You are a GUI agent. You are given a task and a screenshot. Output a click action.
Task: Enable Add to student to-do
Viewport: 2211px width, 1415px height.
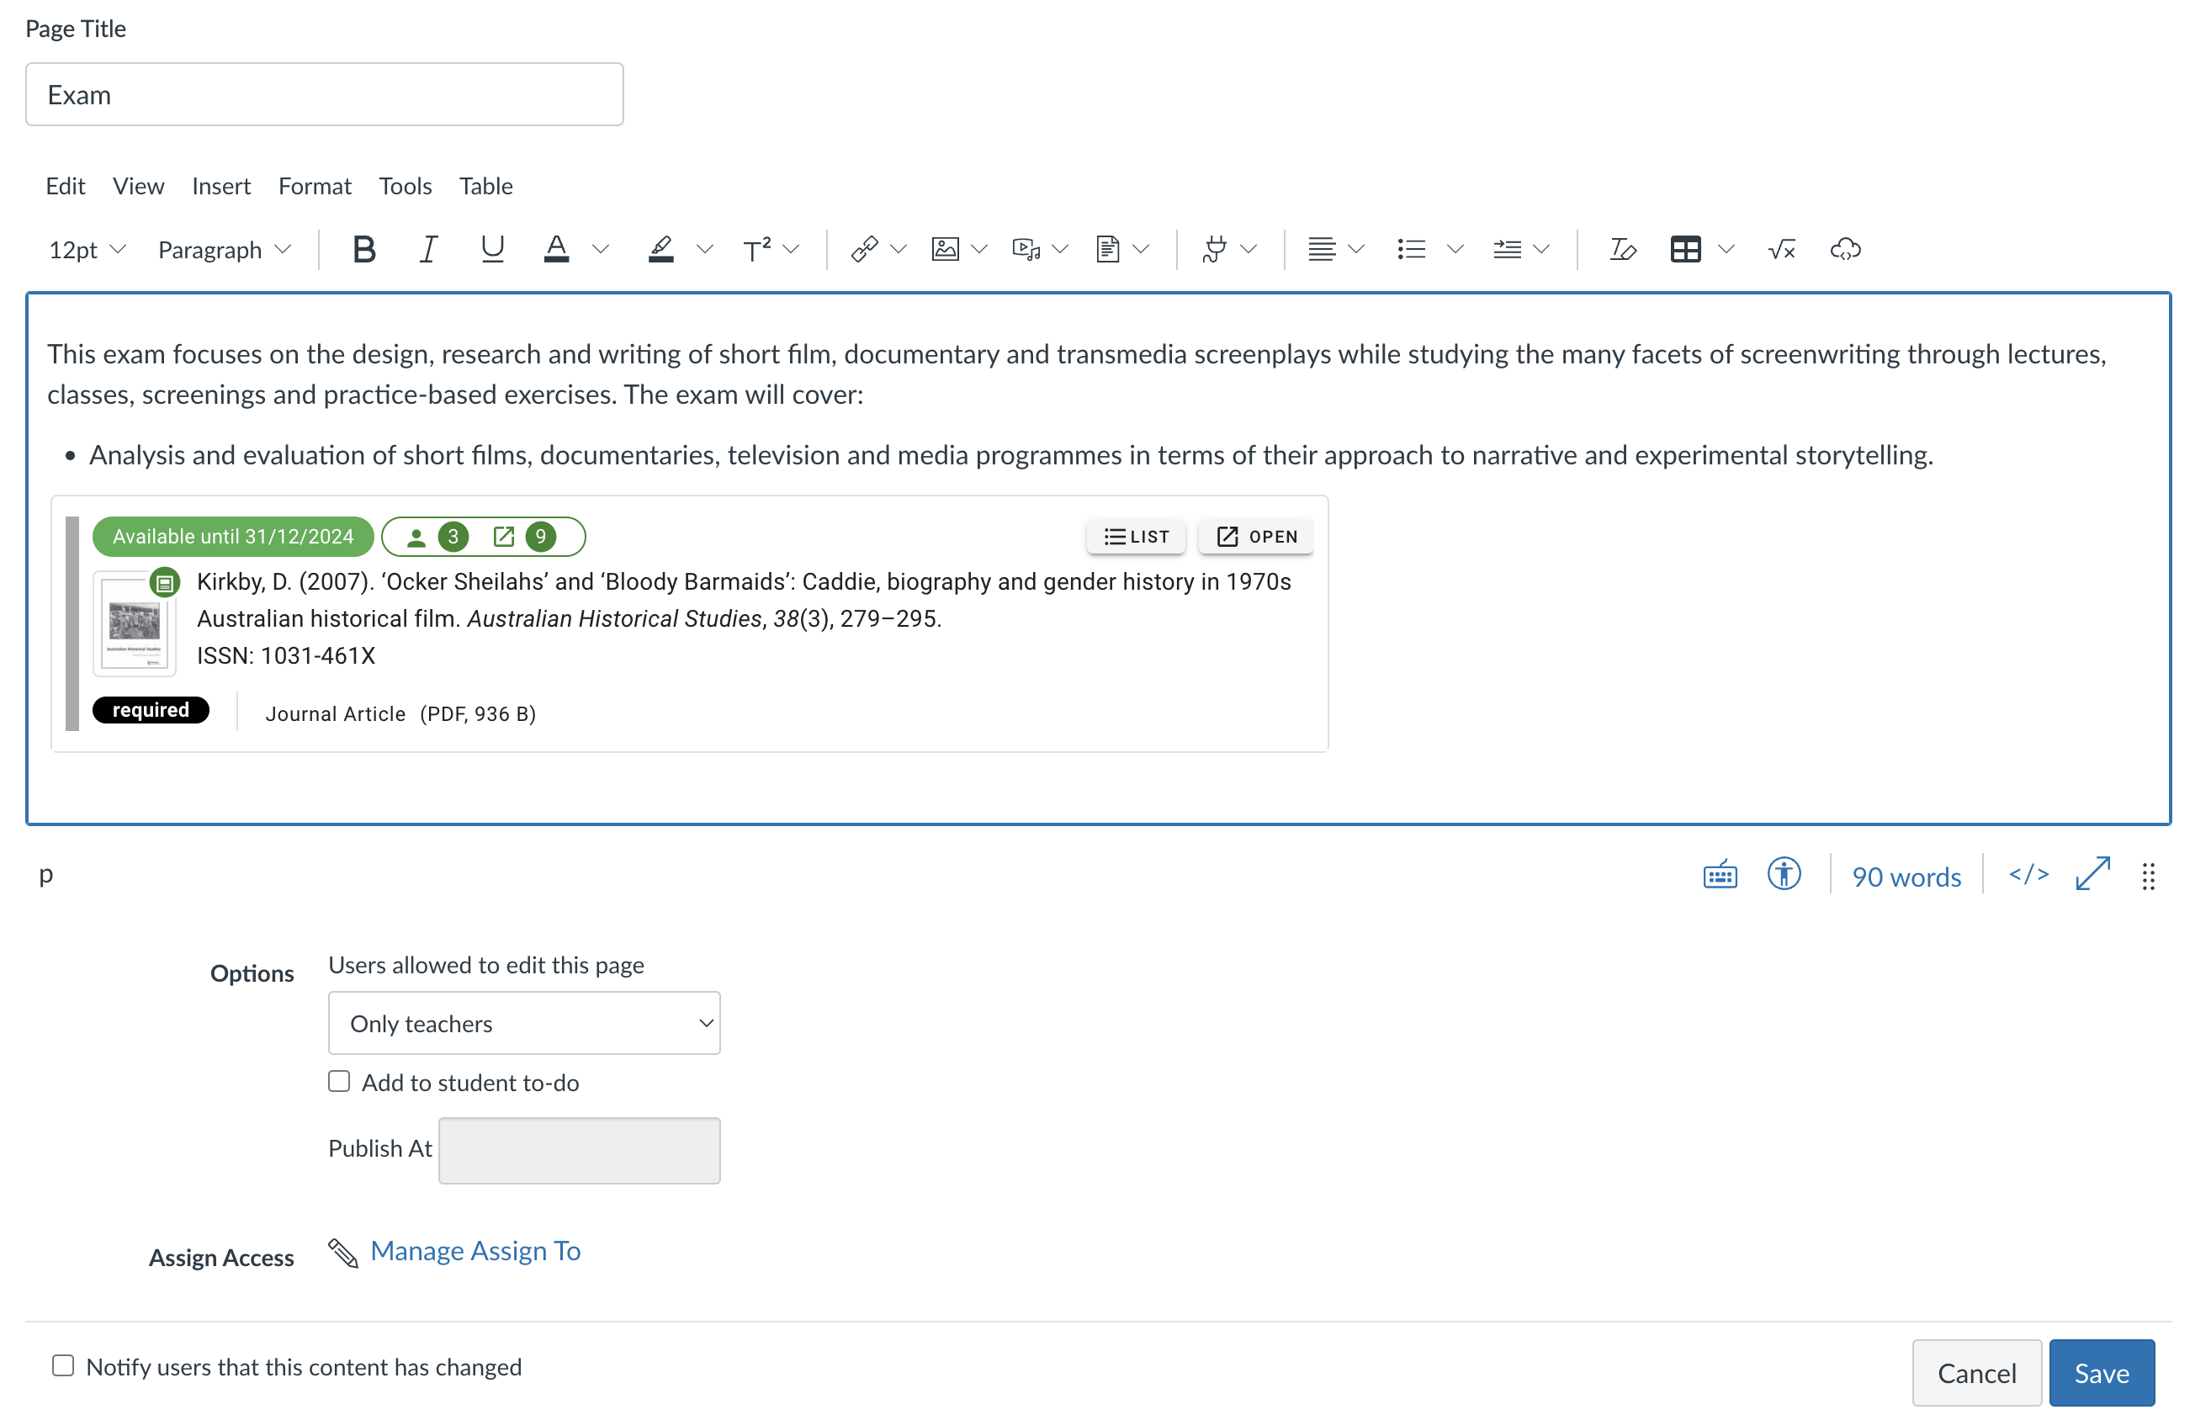pos(339,1082)
